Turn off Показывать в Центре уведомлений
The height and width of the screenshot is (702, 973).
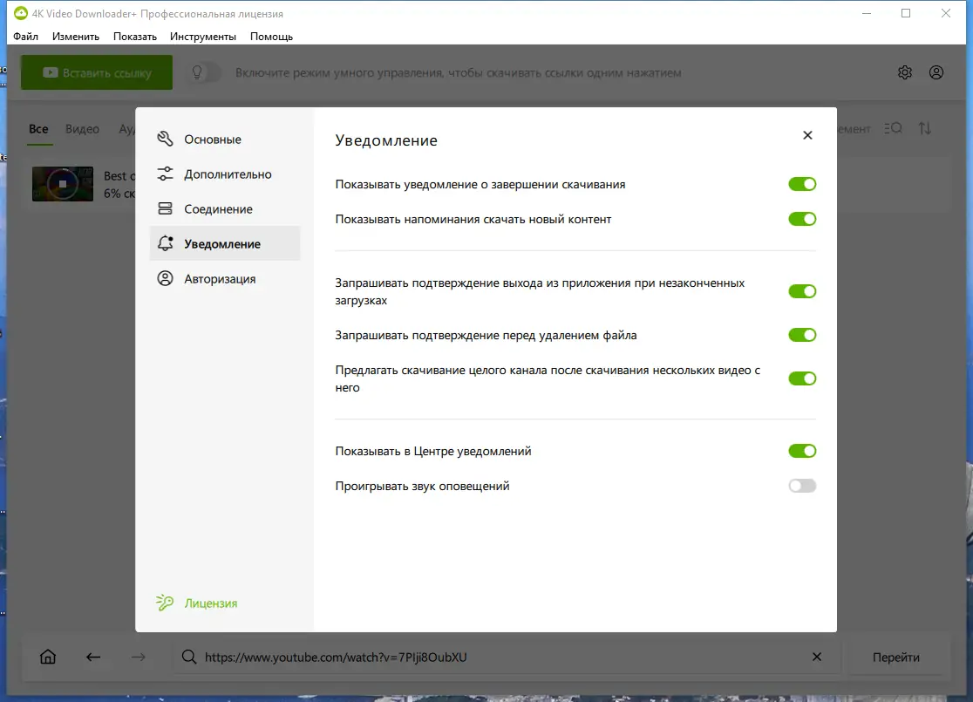coord(801,451)
